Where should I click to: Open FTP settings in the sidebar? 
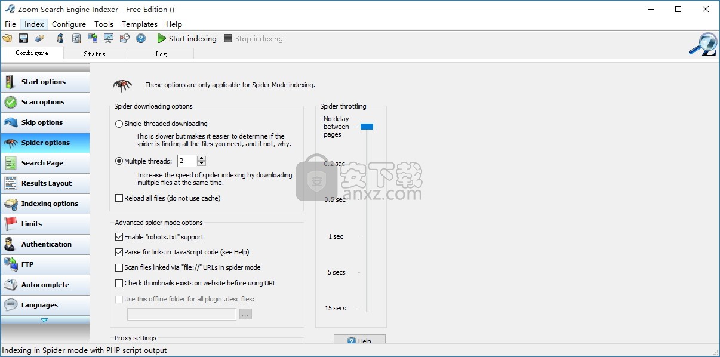[x=45, y=264]
